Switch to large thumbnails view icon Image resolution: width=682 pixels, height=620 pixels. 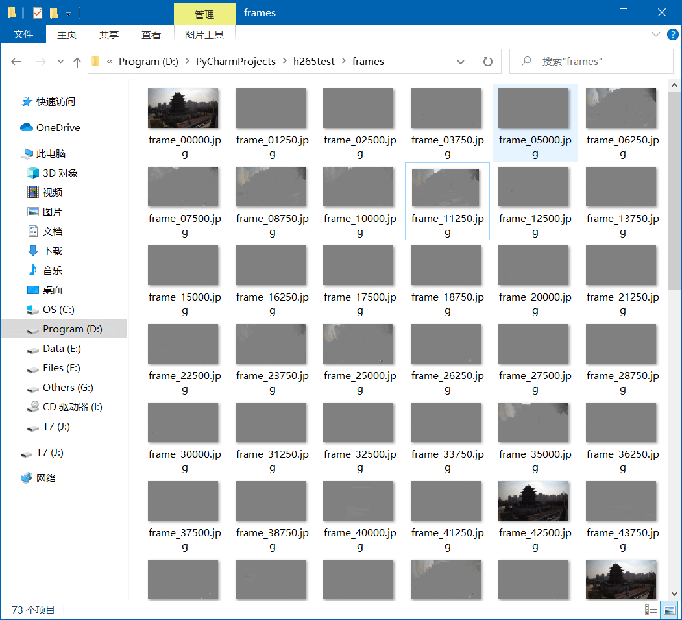(x=670, y=610)
